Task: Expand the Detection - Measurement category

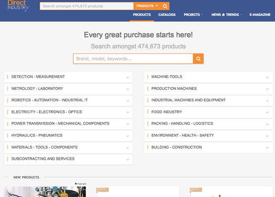Action: pyautogui.click(x=68, y=77)
